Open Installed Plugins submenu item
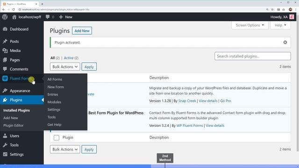 (x=17, y=110)
